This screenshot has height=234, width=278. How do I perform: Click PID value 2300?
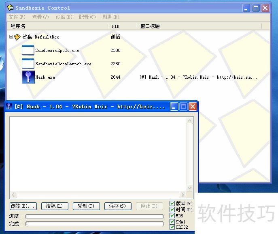tap(115, 50)
